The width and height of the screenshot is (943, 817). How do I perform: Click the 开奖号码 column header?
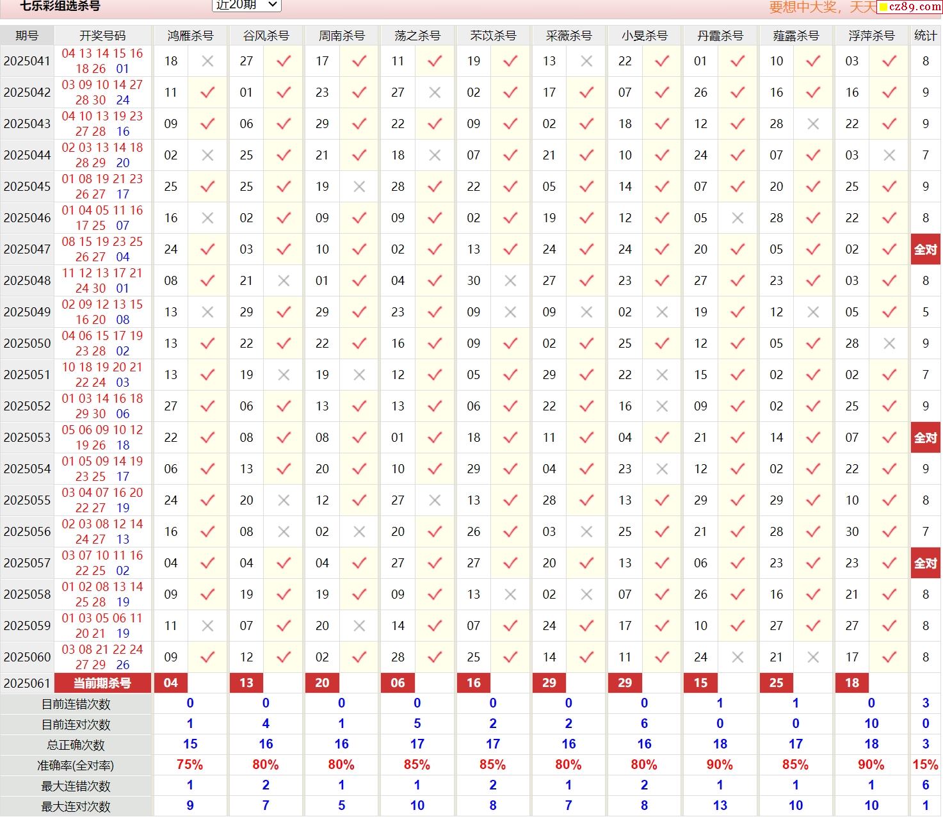coord(102,36)
